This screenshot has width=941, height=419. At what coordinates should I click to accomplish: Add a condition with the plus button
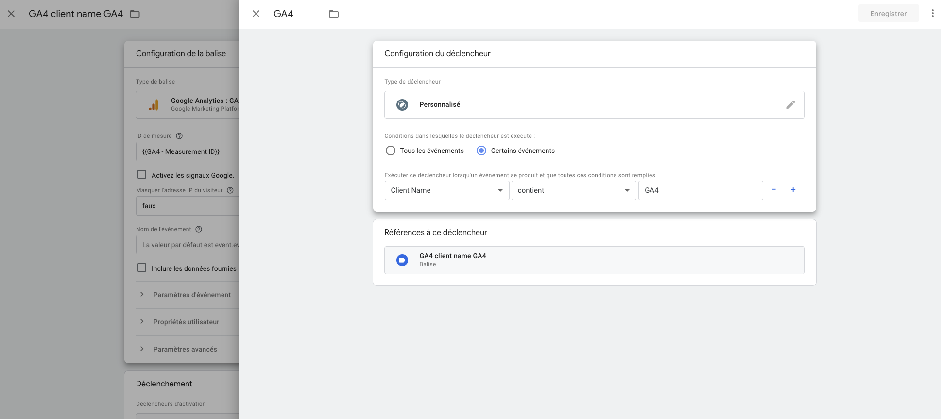[x=793, y=189]
